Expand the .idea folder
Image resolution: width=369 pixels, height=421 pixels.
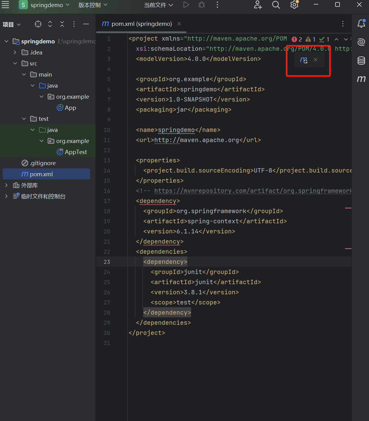pos(15,52)
